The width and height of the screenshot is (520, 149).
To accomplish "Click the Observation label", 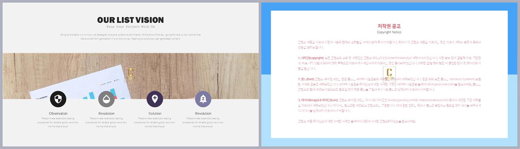I will pyautogui.click(x=58, y=113).
